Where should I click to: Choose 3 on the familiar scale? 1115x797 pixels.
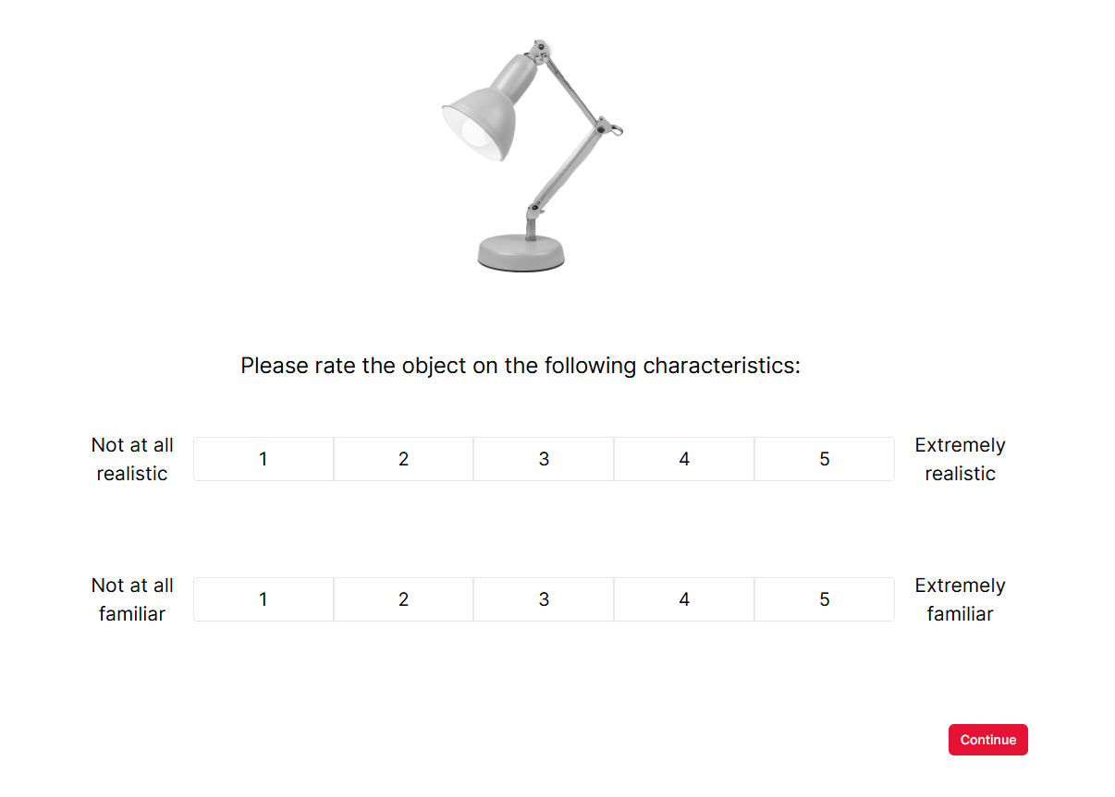544,599
